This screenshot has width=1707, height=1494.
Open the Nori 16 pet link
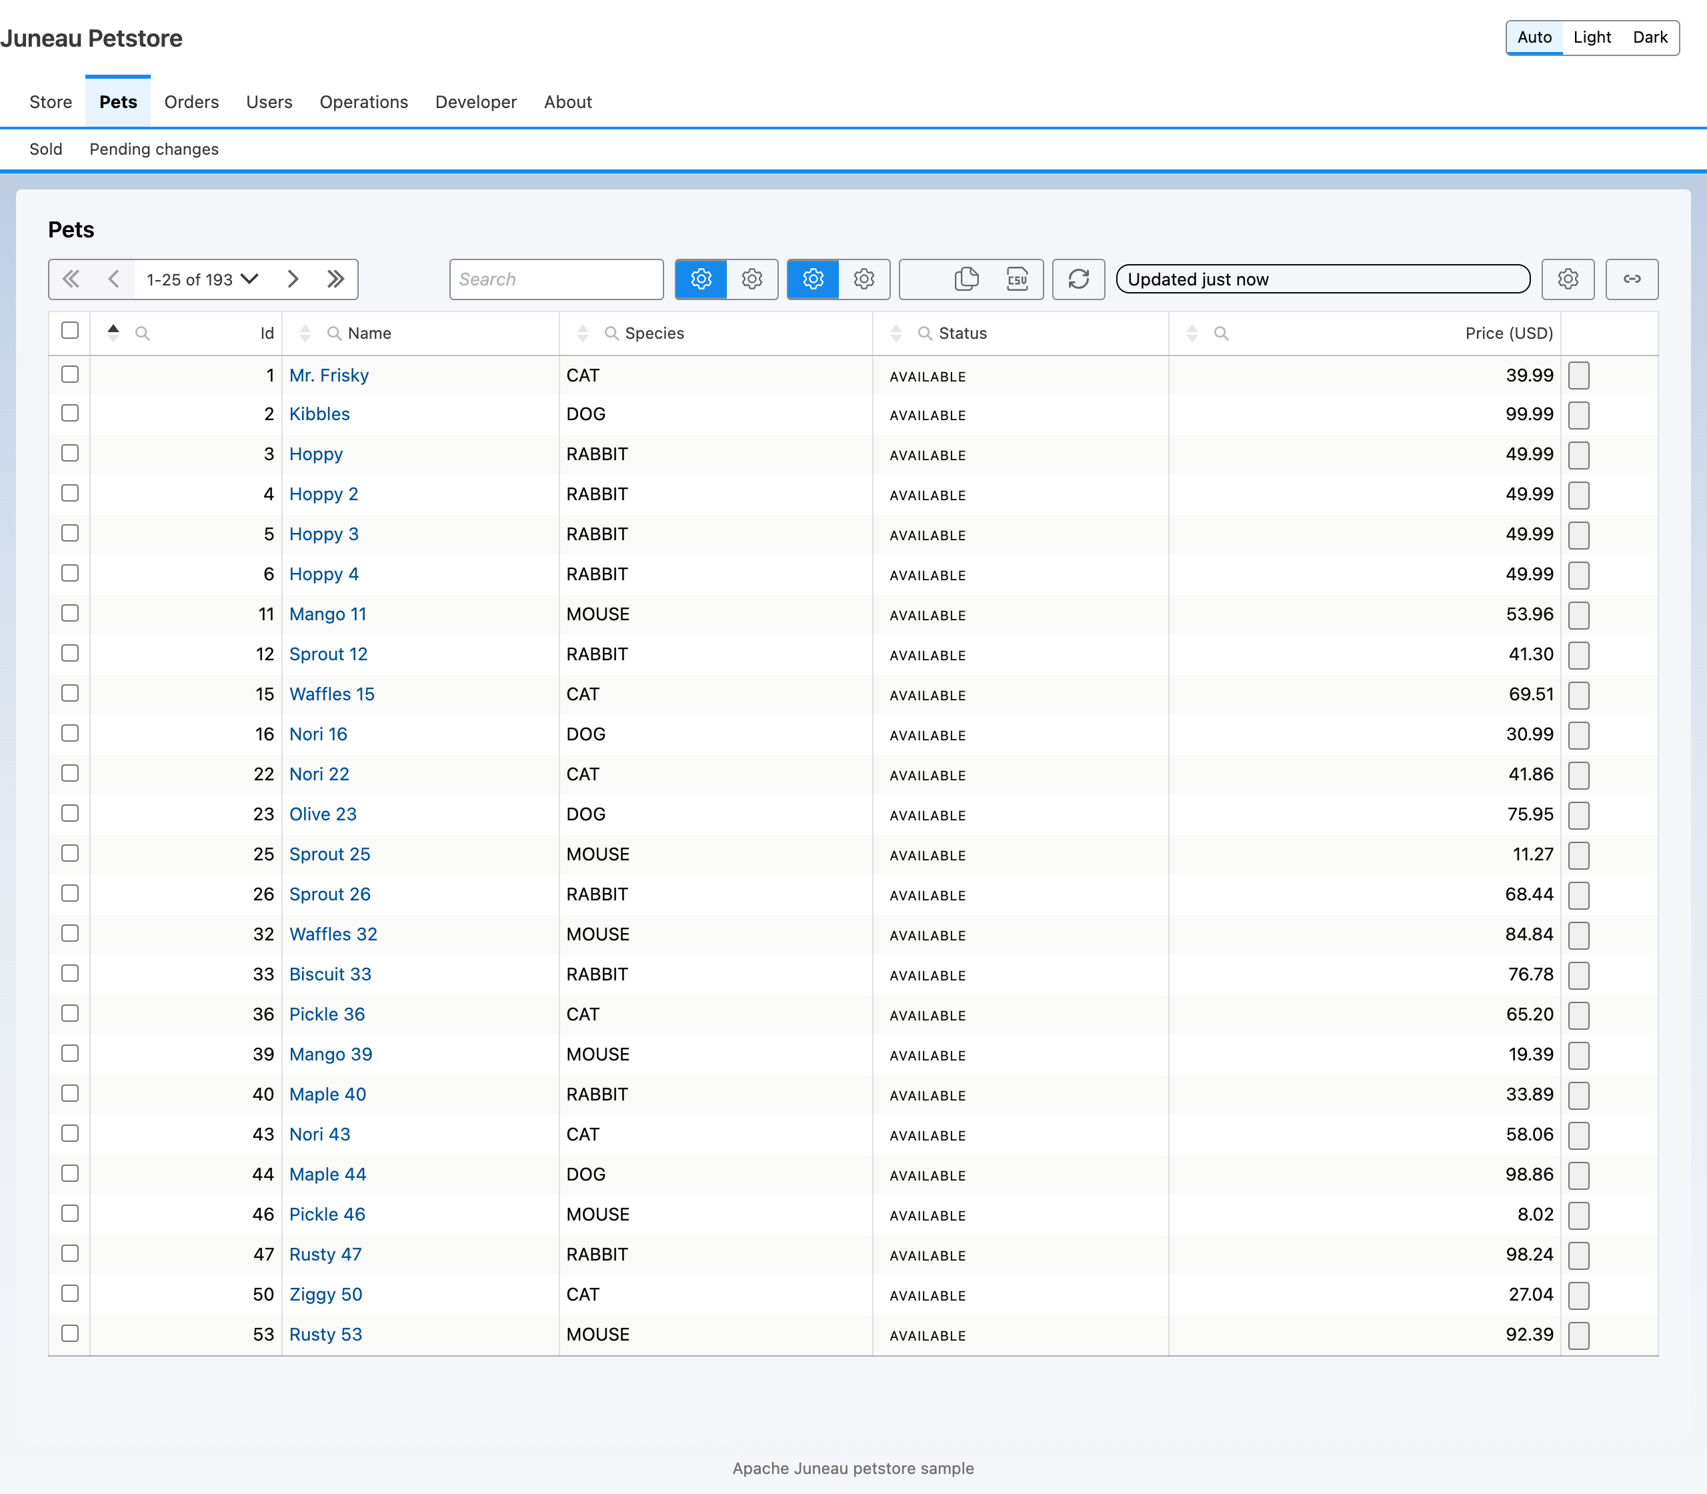319,734
